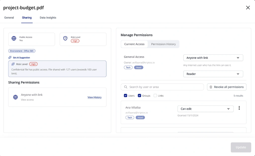Click the globe icon next to Anyone with link
The image size is (255, 156).
[x=16, y=97]
